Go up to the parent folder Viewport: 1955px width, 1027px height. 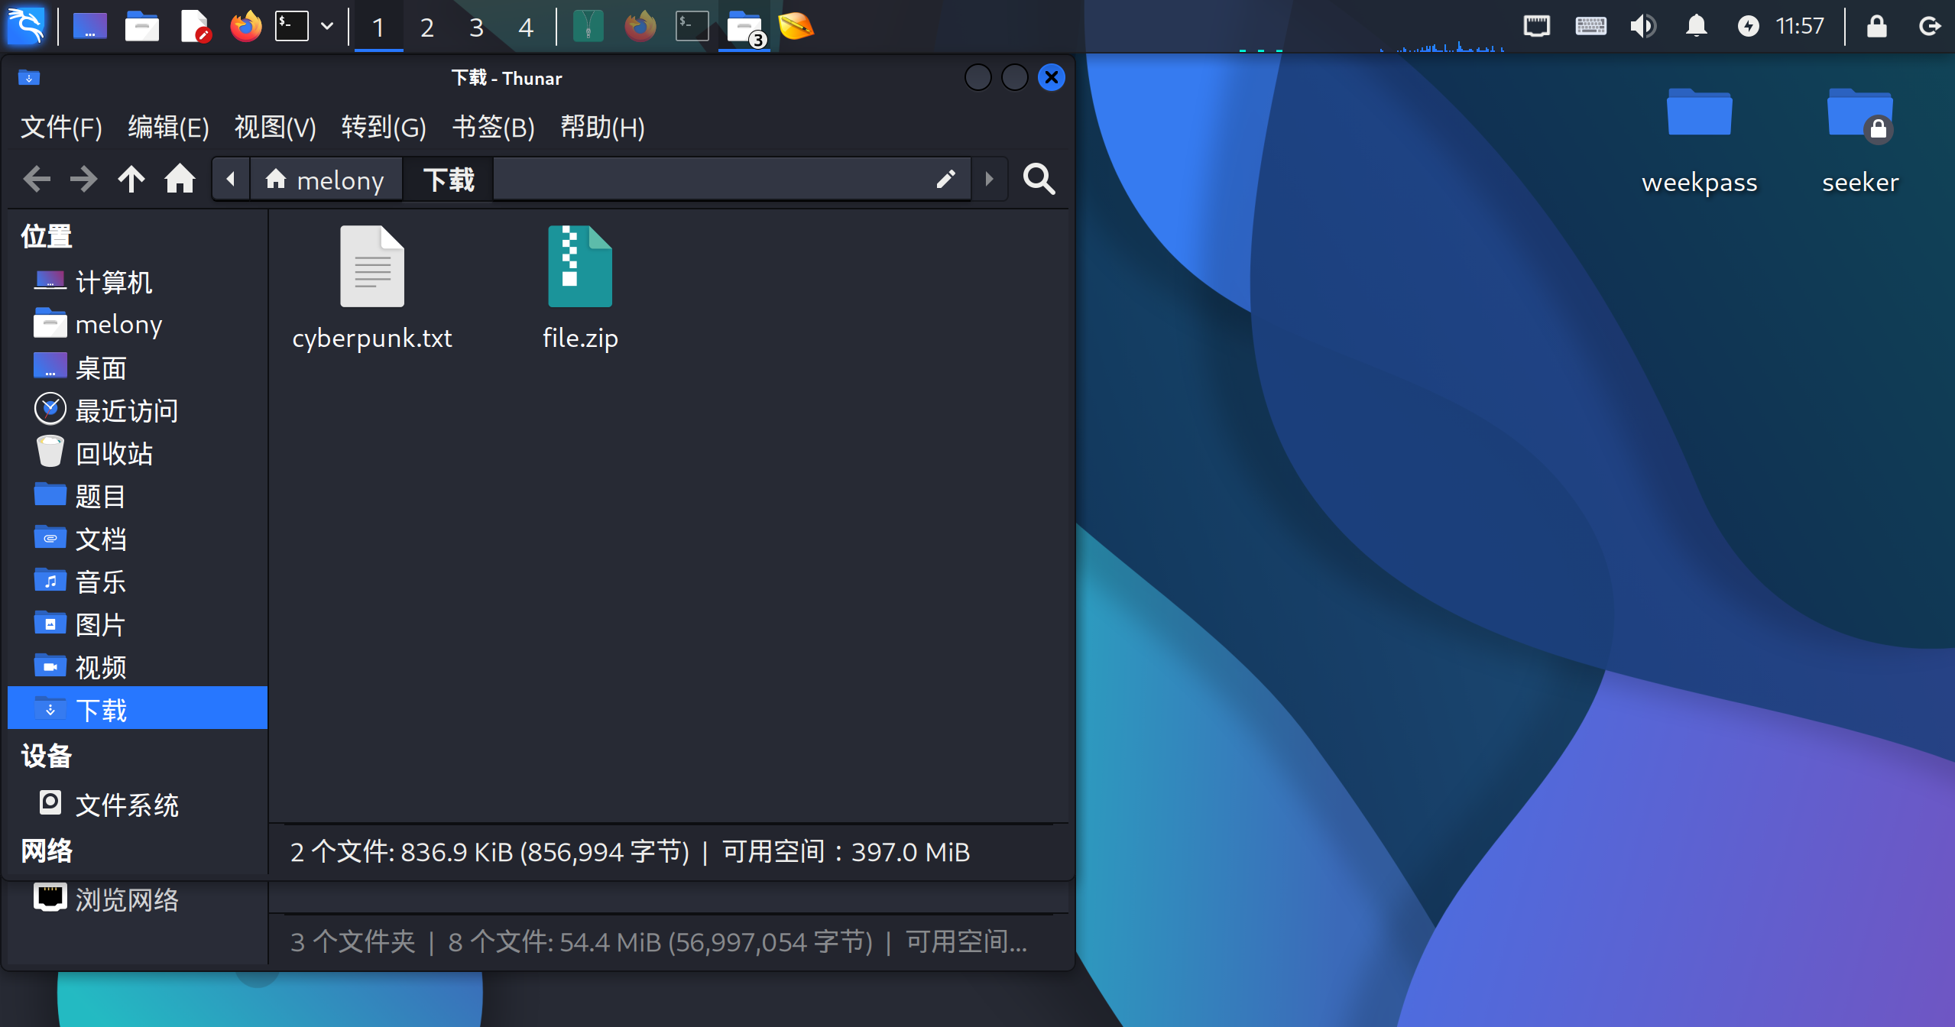131,180
